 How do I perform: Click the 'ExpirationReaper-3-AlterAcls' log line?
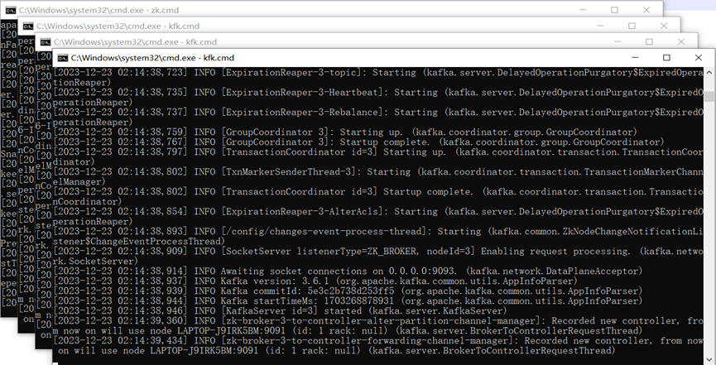click(378, 217)
